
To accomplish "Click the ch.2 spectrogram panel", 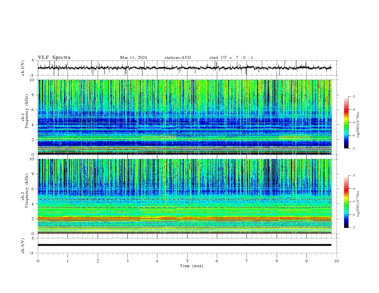I will click(184, 196).
